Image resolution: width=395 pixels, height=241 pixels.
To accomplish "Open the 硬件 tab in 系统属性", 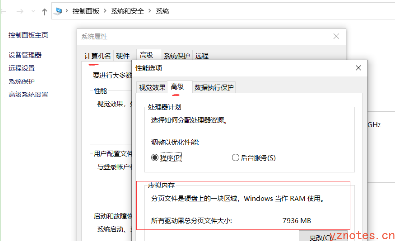I will [x=123, y=56].
